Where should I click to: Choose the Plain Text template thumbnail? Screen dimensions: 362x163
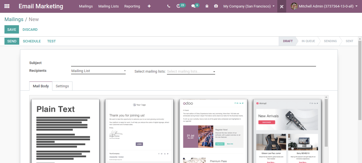point(65,131)
